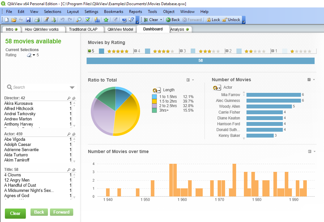Print using the printer toolbar icon
The image size is (324, 222).
pyautogui.click(x=37, y=20)
